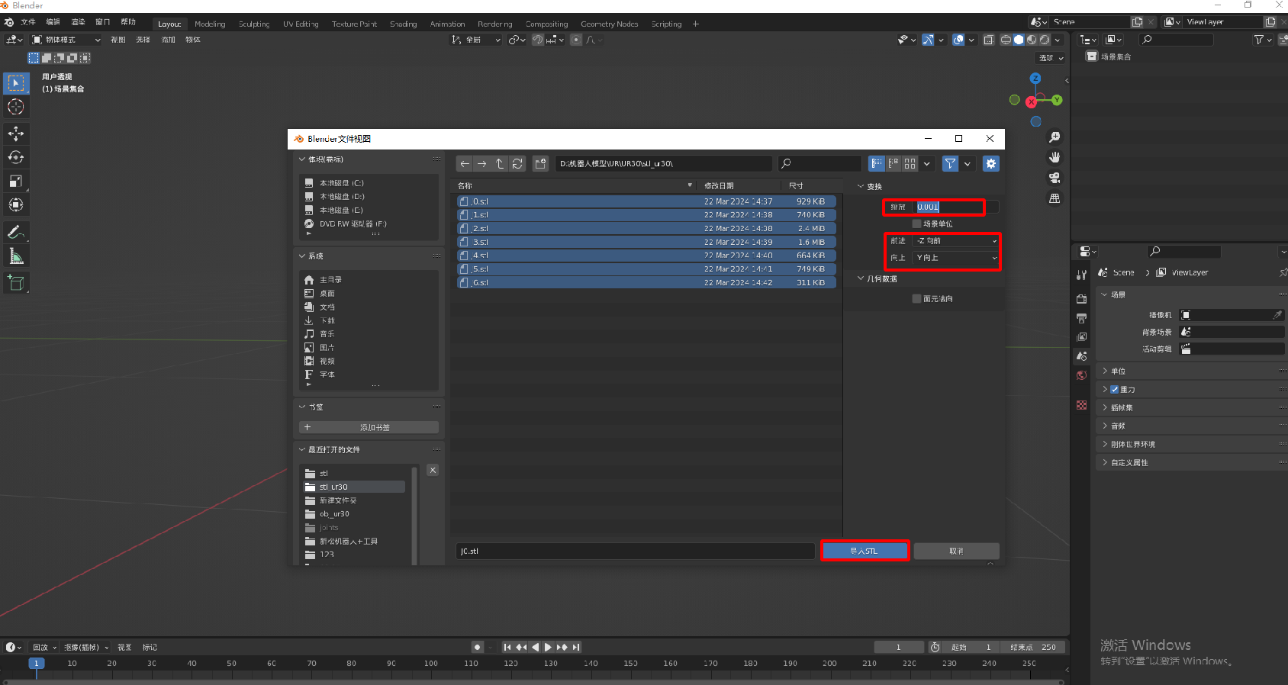
Task: Select the Annotate pencil tool
Action: point(16,232)
